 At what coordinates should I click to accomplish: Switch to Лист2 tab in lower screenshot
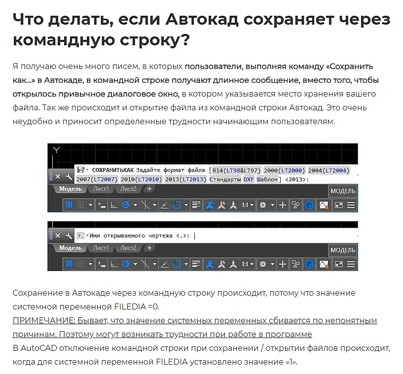tap(128, 248)
